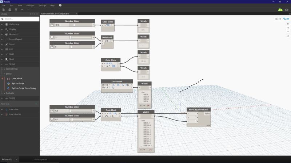Click the LunchBox add-on icon
291x163 pixels.
point(7,109)
